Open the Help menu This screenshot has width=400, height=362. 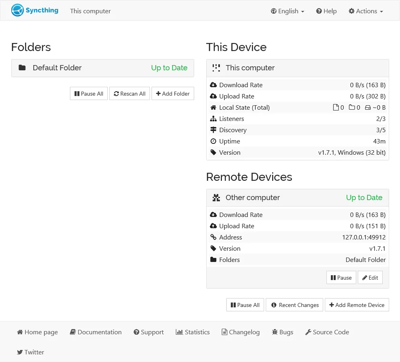click(326, 11)
